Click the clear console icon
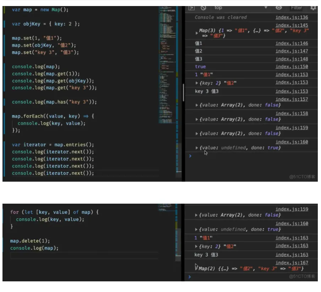 coord(203,8)
